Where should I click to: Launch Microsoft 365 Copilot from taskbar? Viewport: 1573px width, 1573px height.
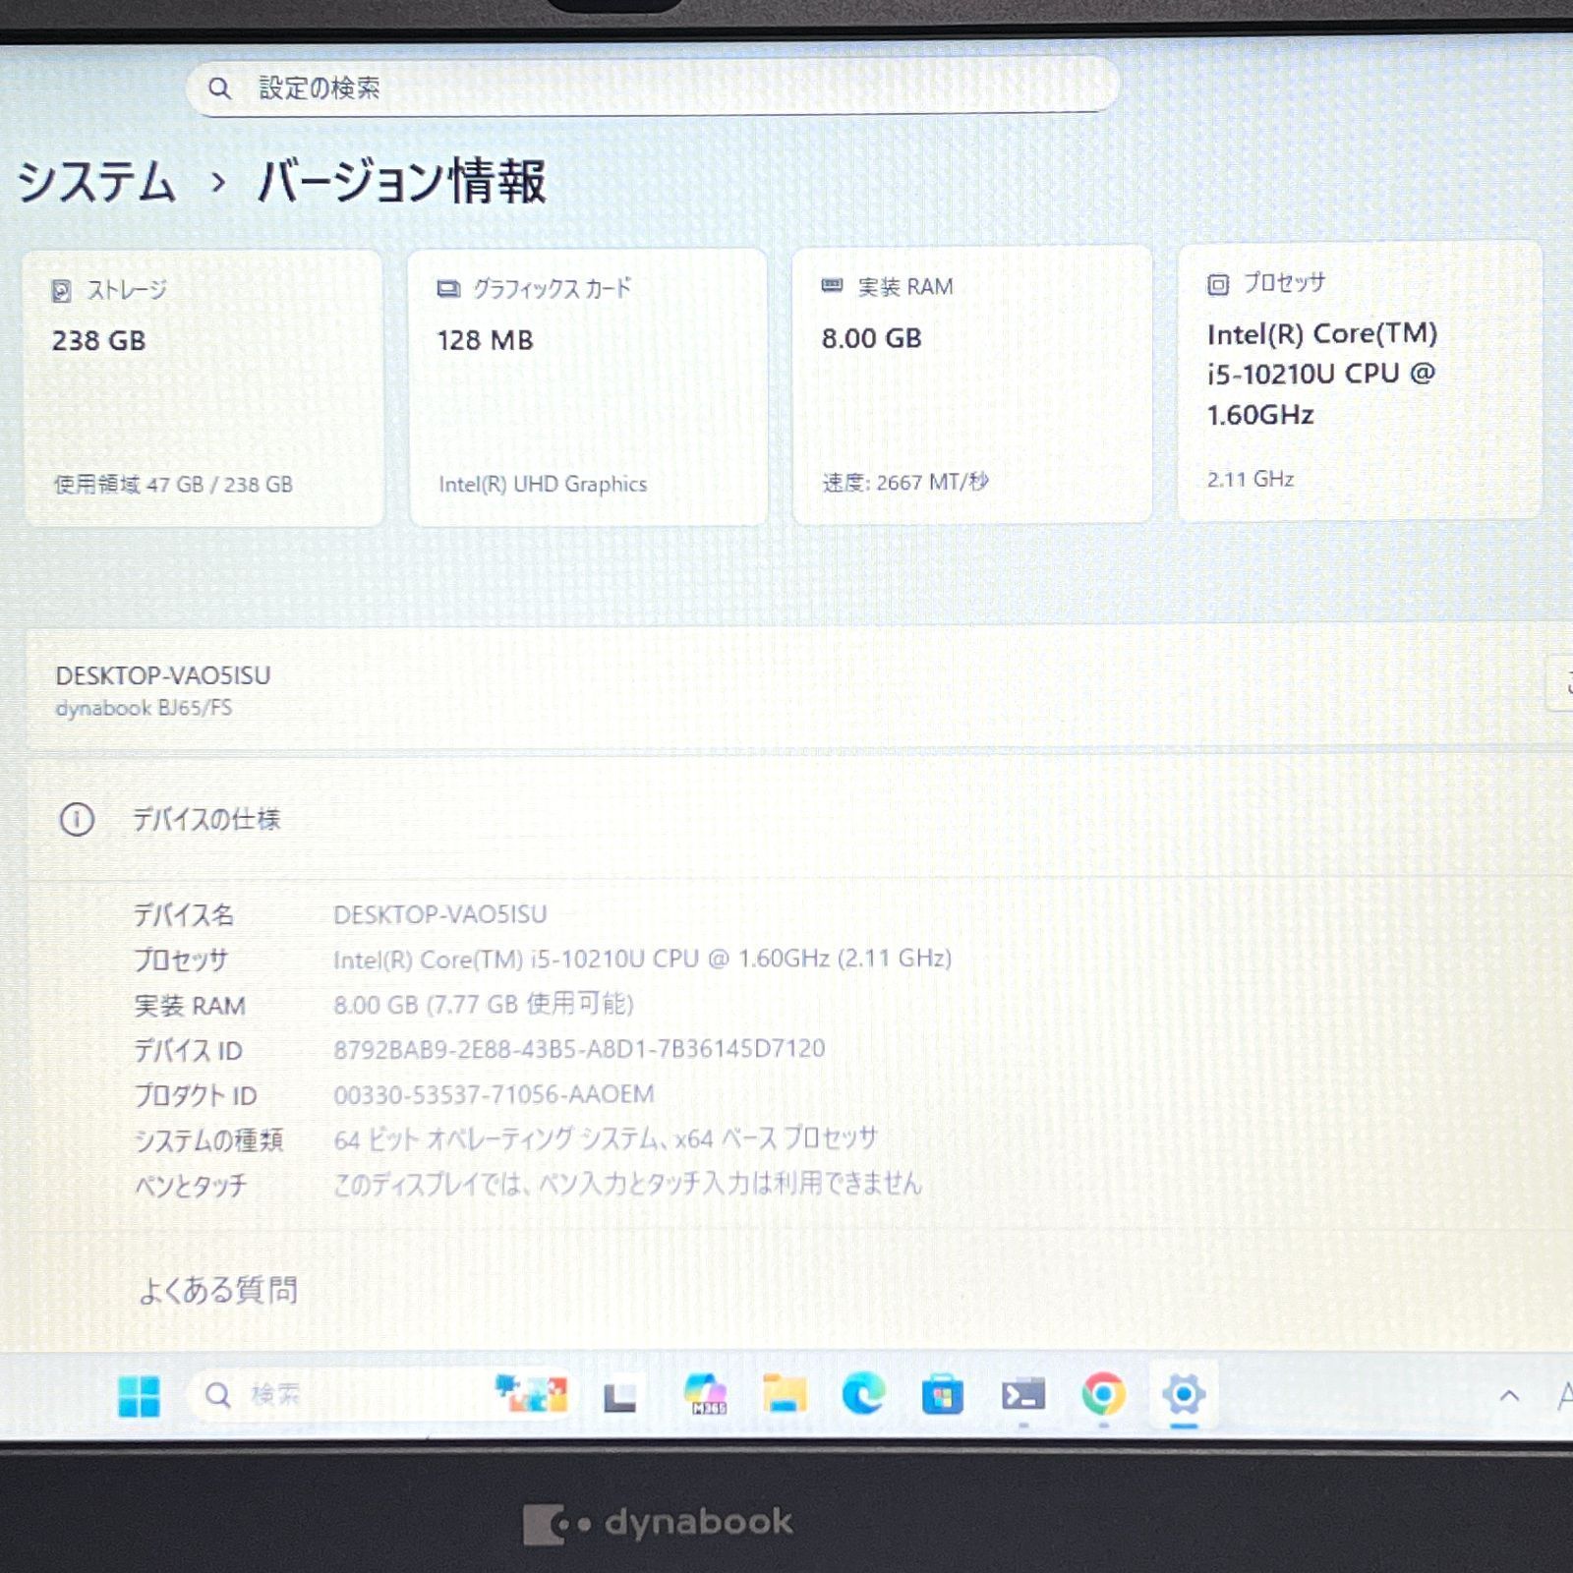point(705,1393)
